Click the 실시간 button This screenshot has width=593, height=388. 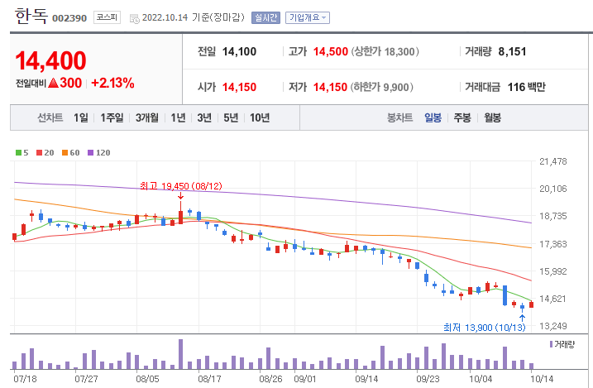(x=265, y=17)
